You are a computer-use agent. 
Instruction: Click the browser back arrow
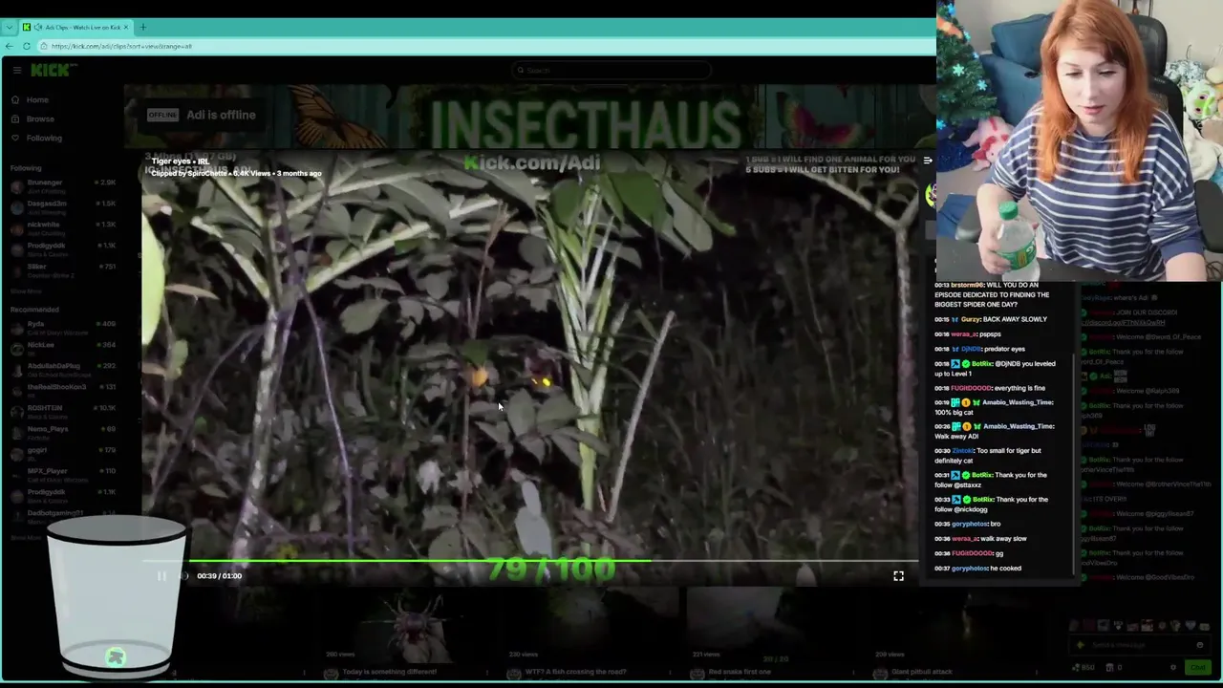point(10,46)
